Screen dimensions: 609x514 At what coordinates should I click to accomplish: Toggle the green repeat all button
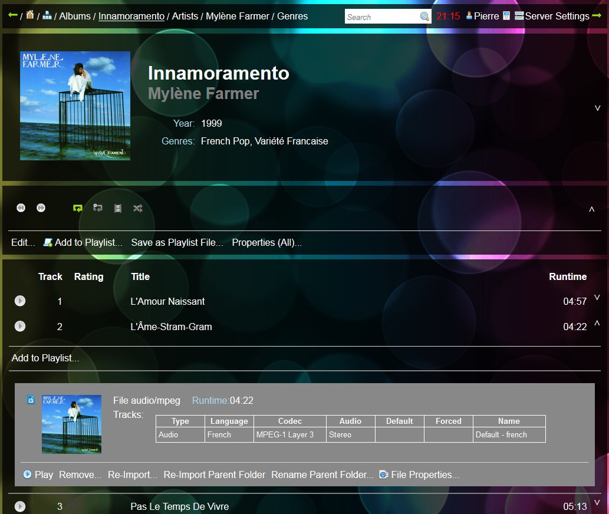pyautogui.click(x=78, y=208)
